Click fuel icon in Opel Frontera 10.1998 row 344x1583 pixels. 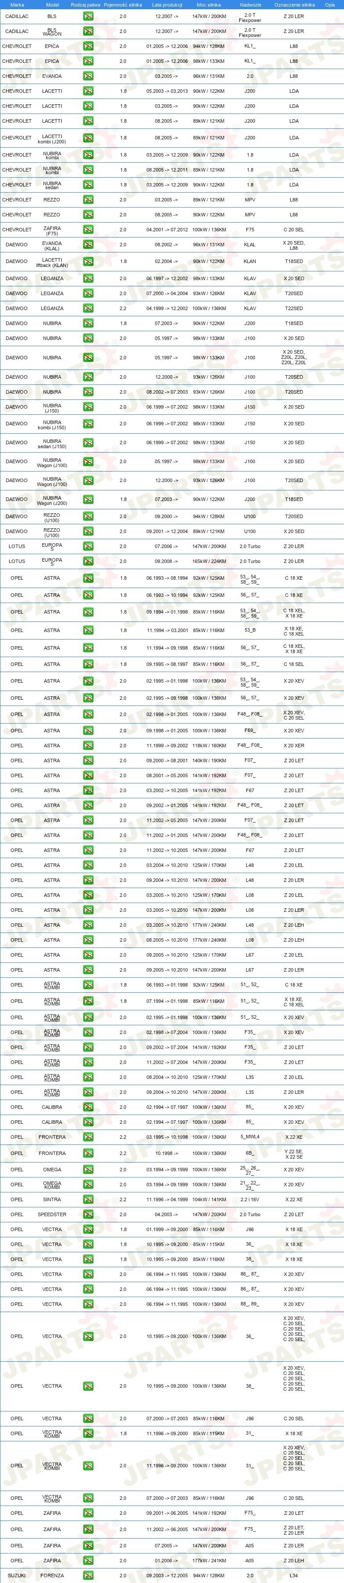[88, 1153]
